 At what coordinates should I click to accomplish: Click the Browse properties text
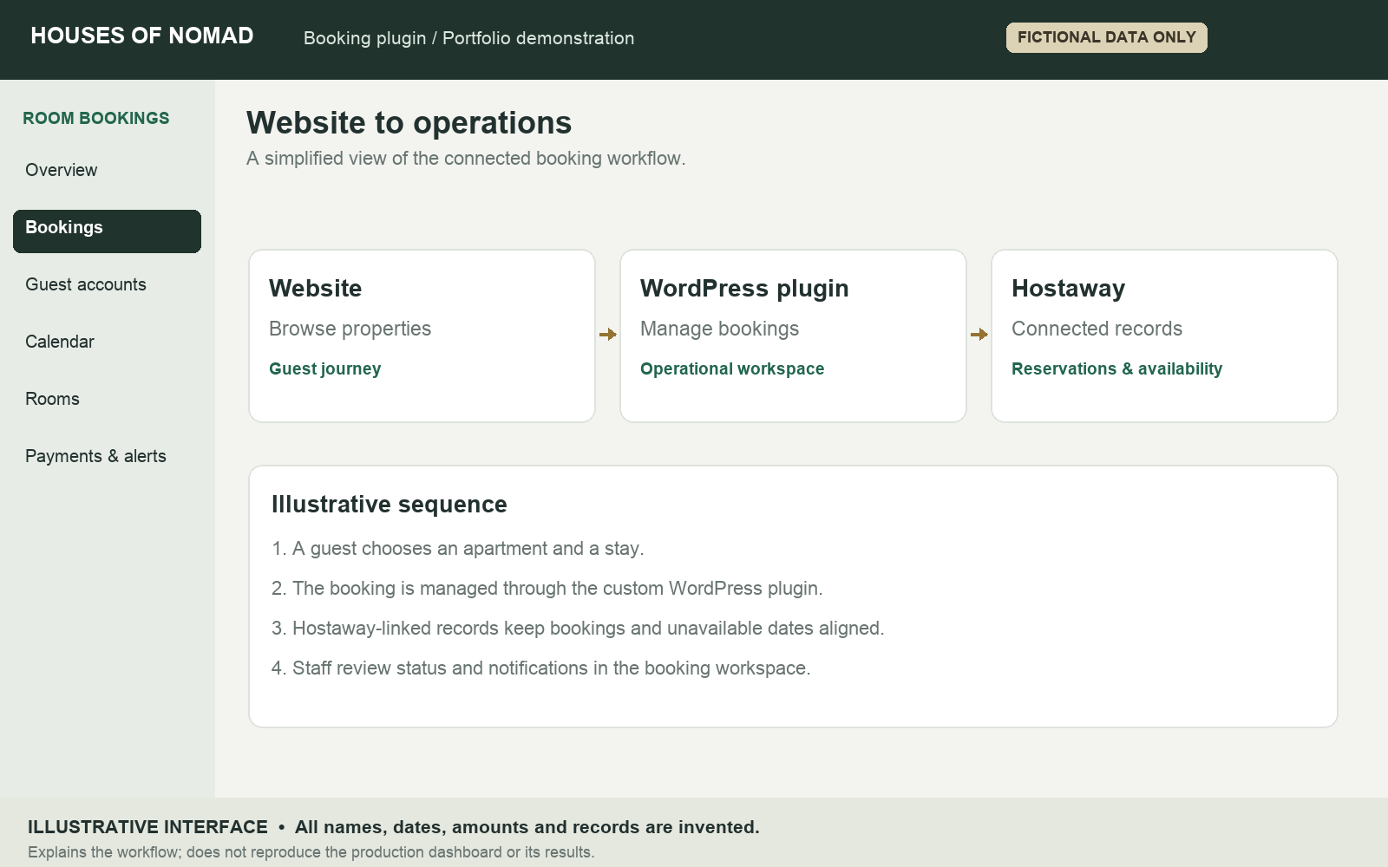pos(350,329)
